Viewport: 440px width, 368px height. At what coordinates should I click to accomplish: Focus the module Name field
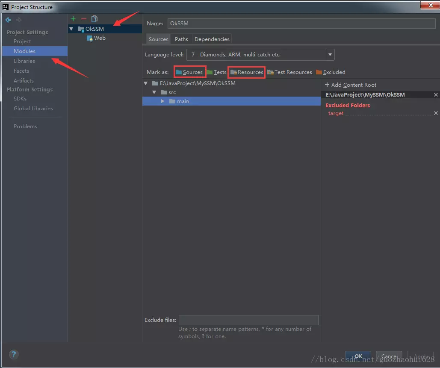(x=301, y=23)
